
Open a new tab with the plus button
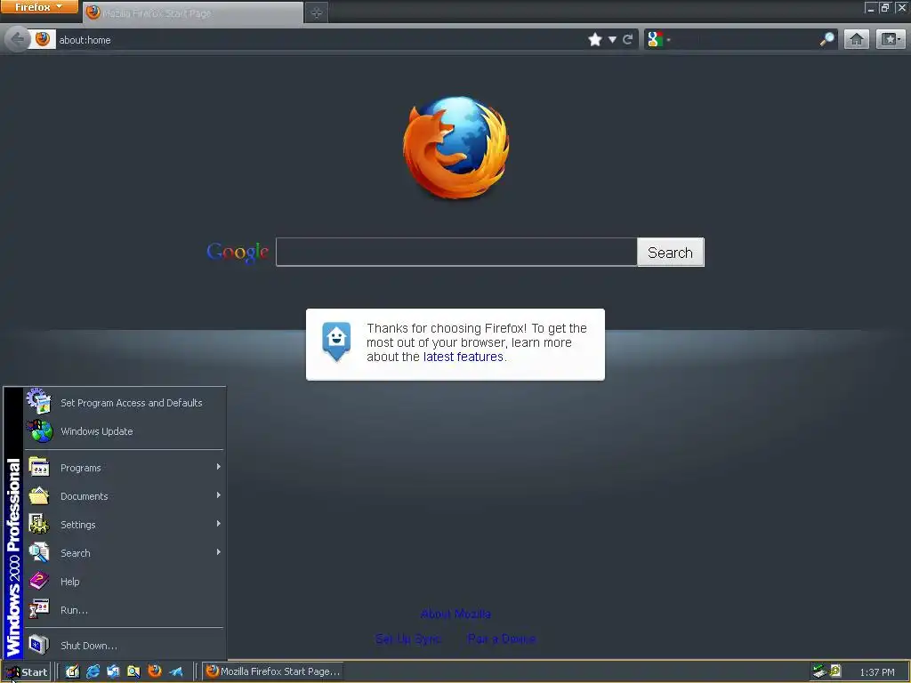(317, 12)
